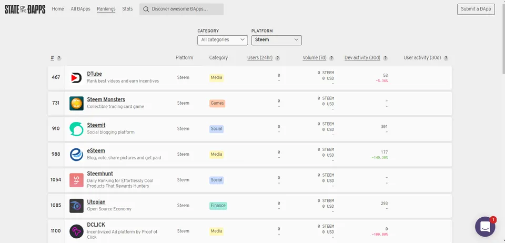Open the All categories dropdown
This screenshot has width=505, height=243.
pyautogui.click(x=223, y=40)
